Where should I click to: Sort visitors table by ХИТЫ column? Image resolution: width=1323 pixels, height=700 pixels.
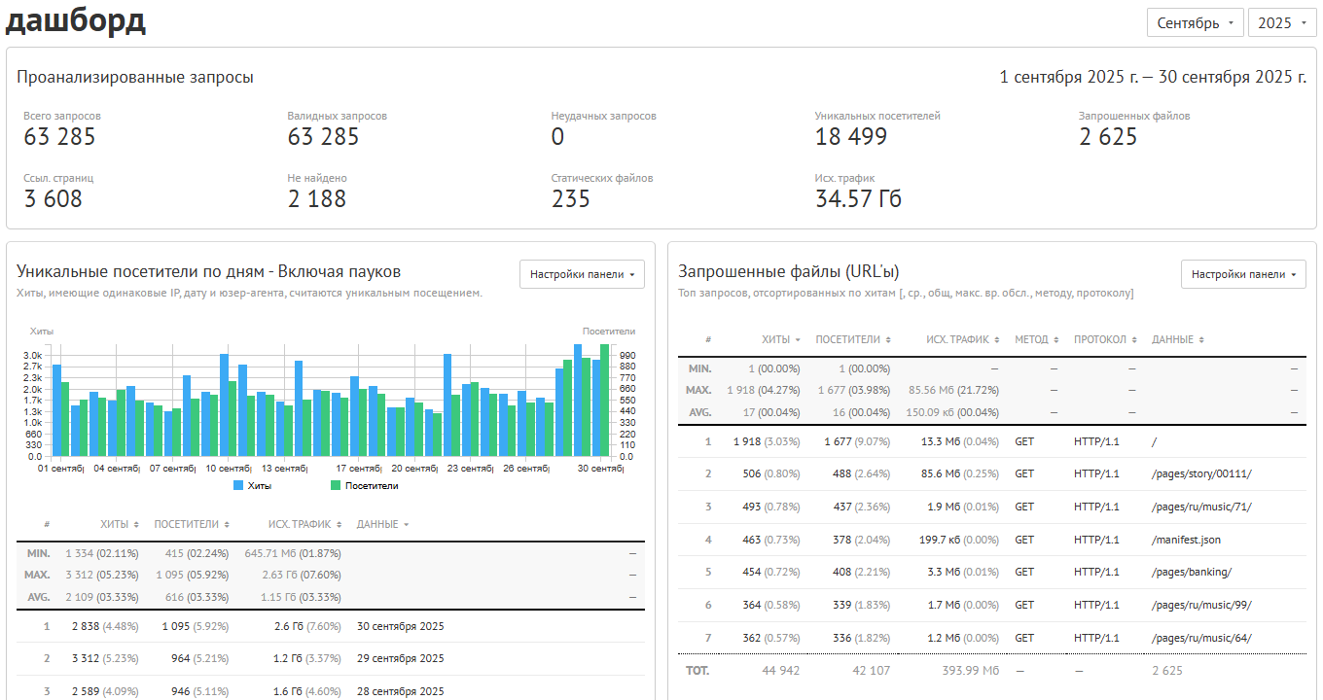pyautogui.click(x=119, y=524)
